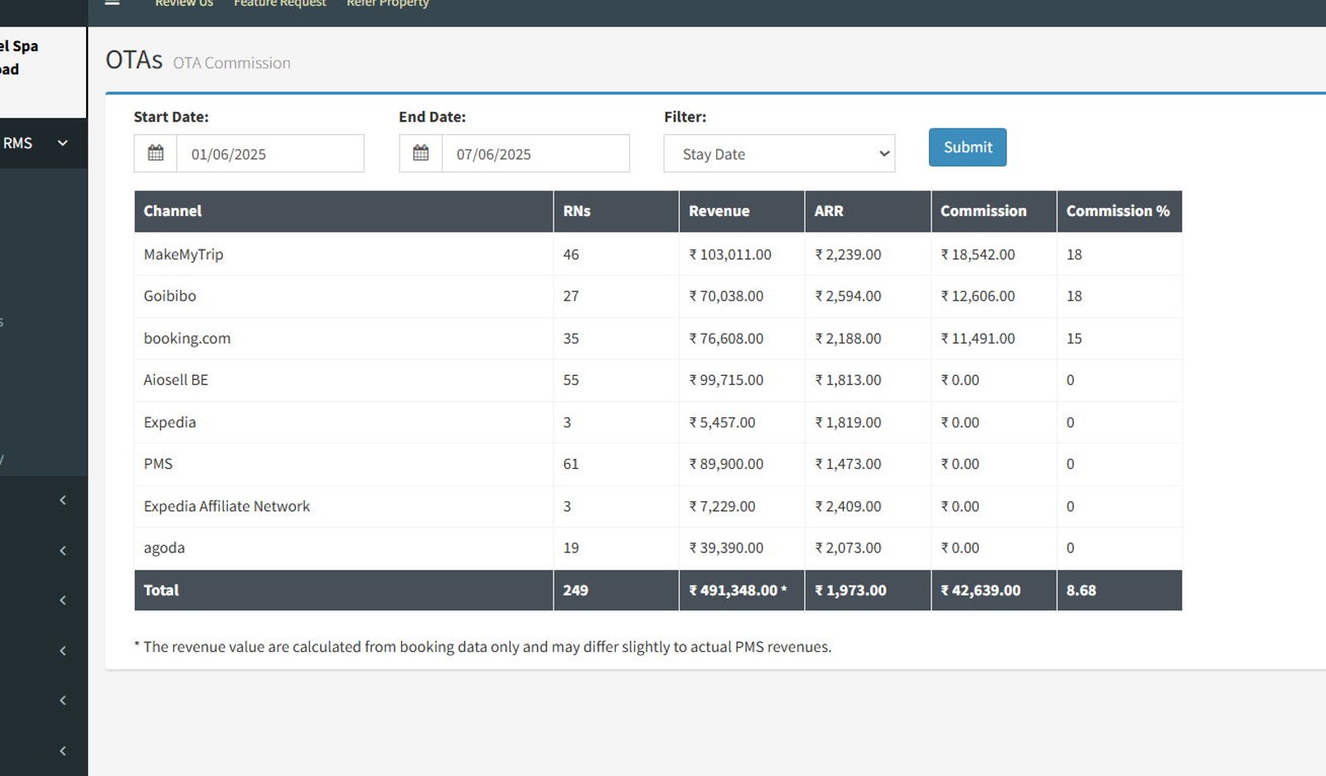Viewport: 1326px width, 776px height.
Task: Click the Start Date calendar icon
Action: [x=156, y=153]
